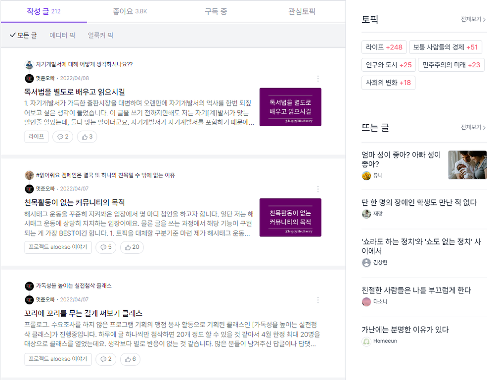
Task: Open the three-dot menu on 꼬리에 post
Action: (318, 300)
